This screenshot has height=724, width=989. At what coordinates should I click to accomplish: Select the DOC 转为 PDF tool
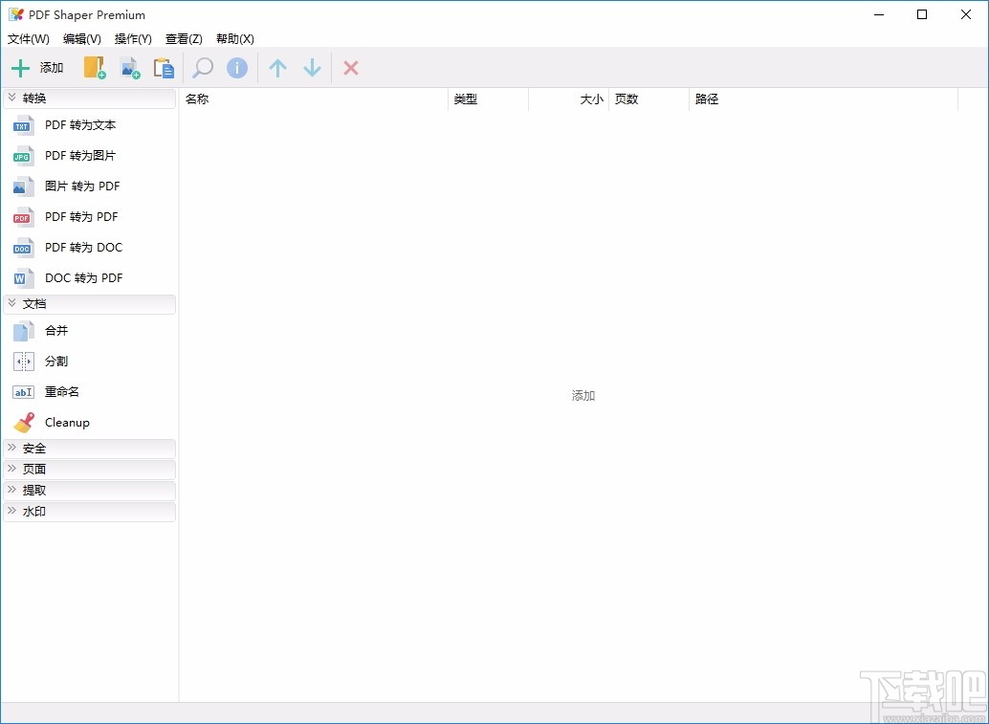point(83,277)
